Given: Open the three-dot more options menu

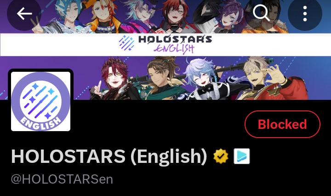Looking at the screenshot, I should pyautogui.click(x=305, y=14).
